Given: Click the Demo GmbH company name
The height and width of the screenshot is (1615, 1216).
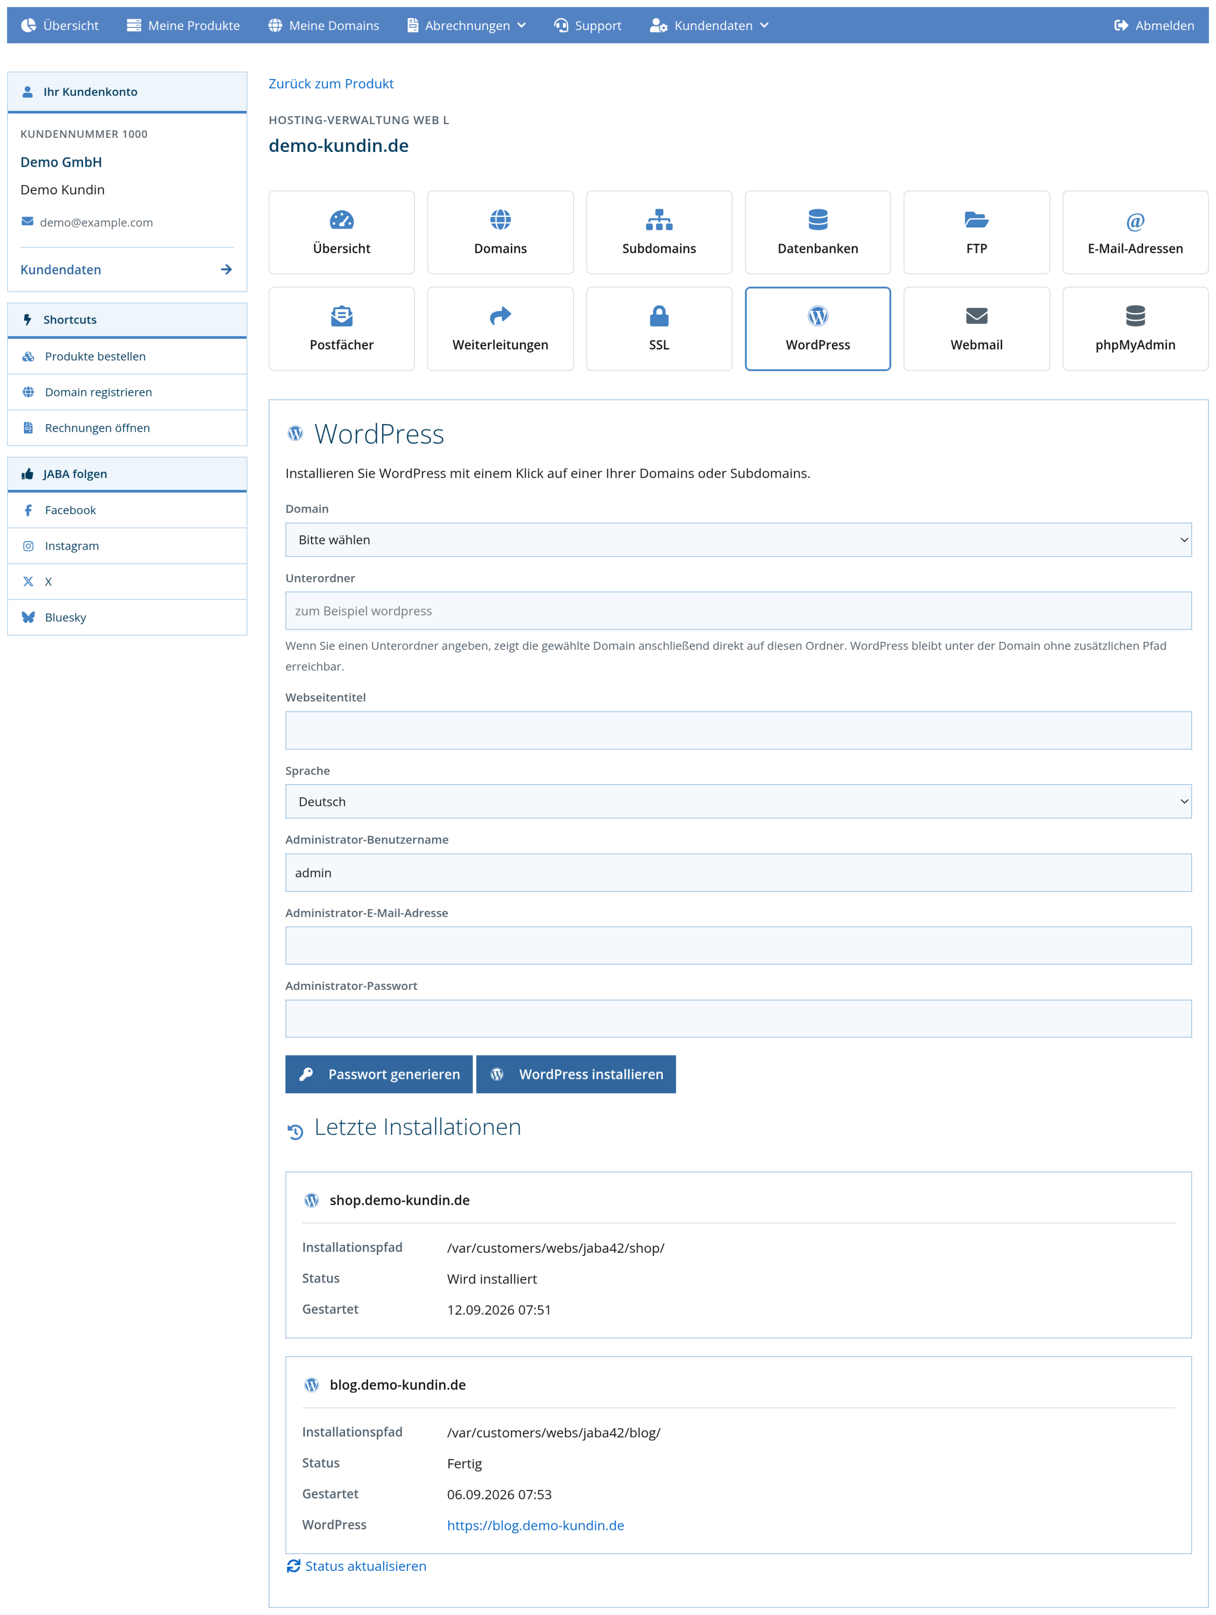Looking at the screenshot, I should point(61,162).
